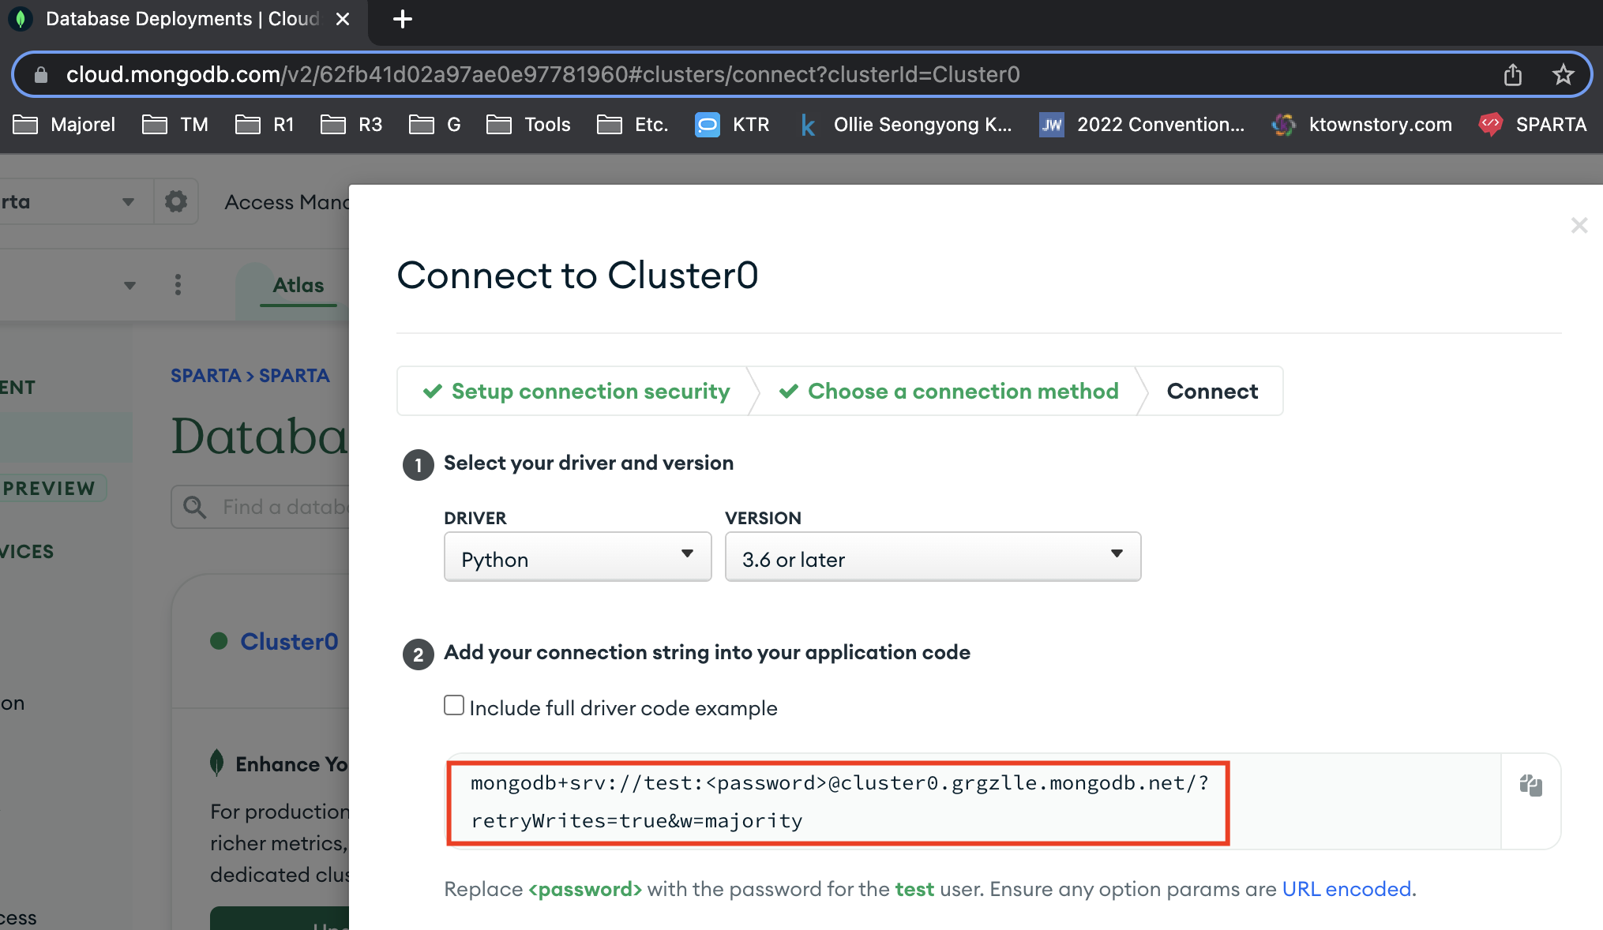Go to Setup connection security step
Screen dimensions: 1603x930
576,392
